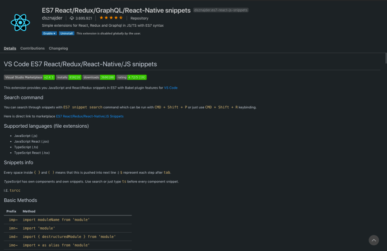Image resolution: width=387 pixels, height=251 pixels.
Task: Click the downloads count badge
Action: 99,77
